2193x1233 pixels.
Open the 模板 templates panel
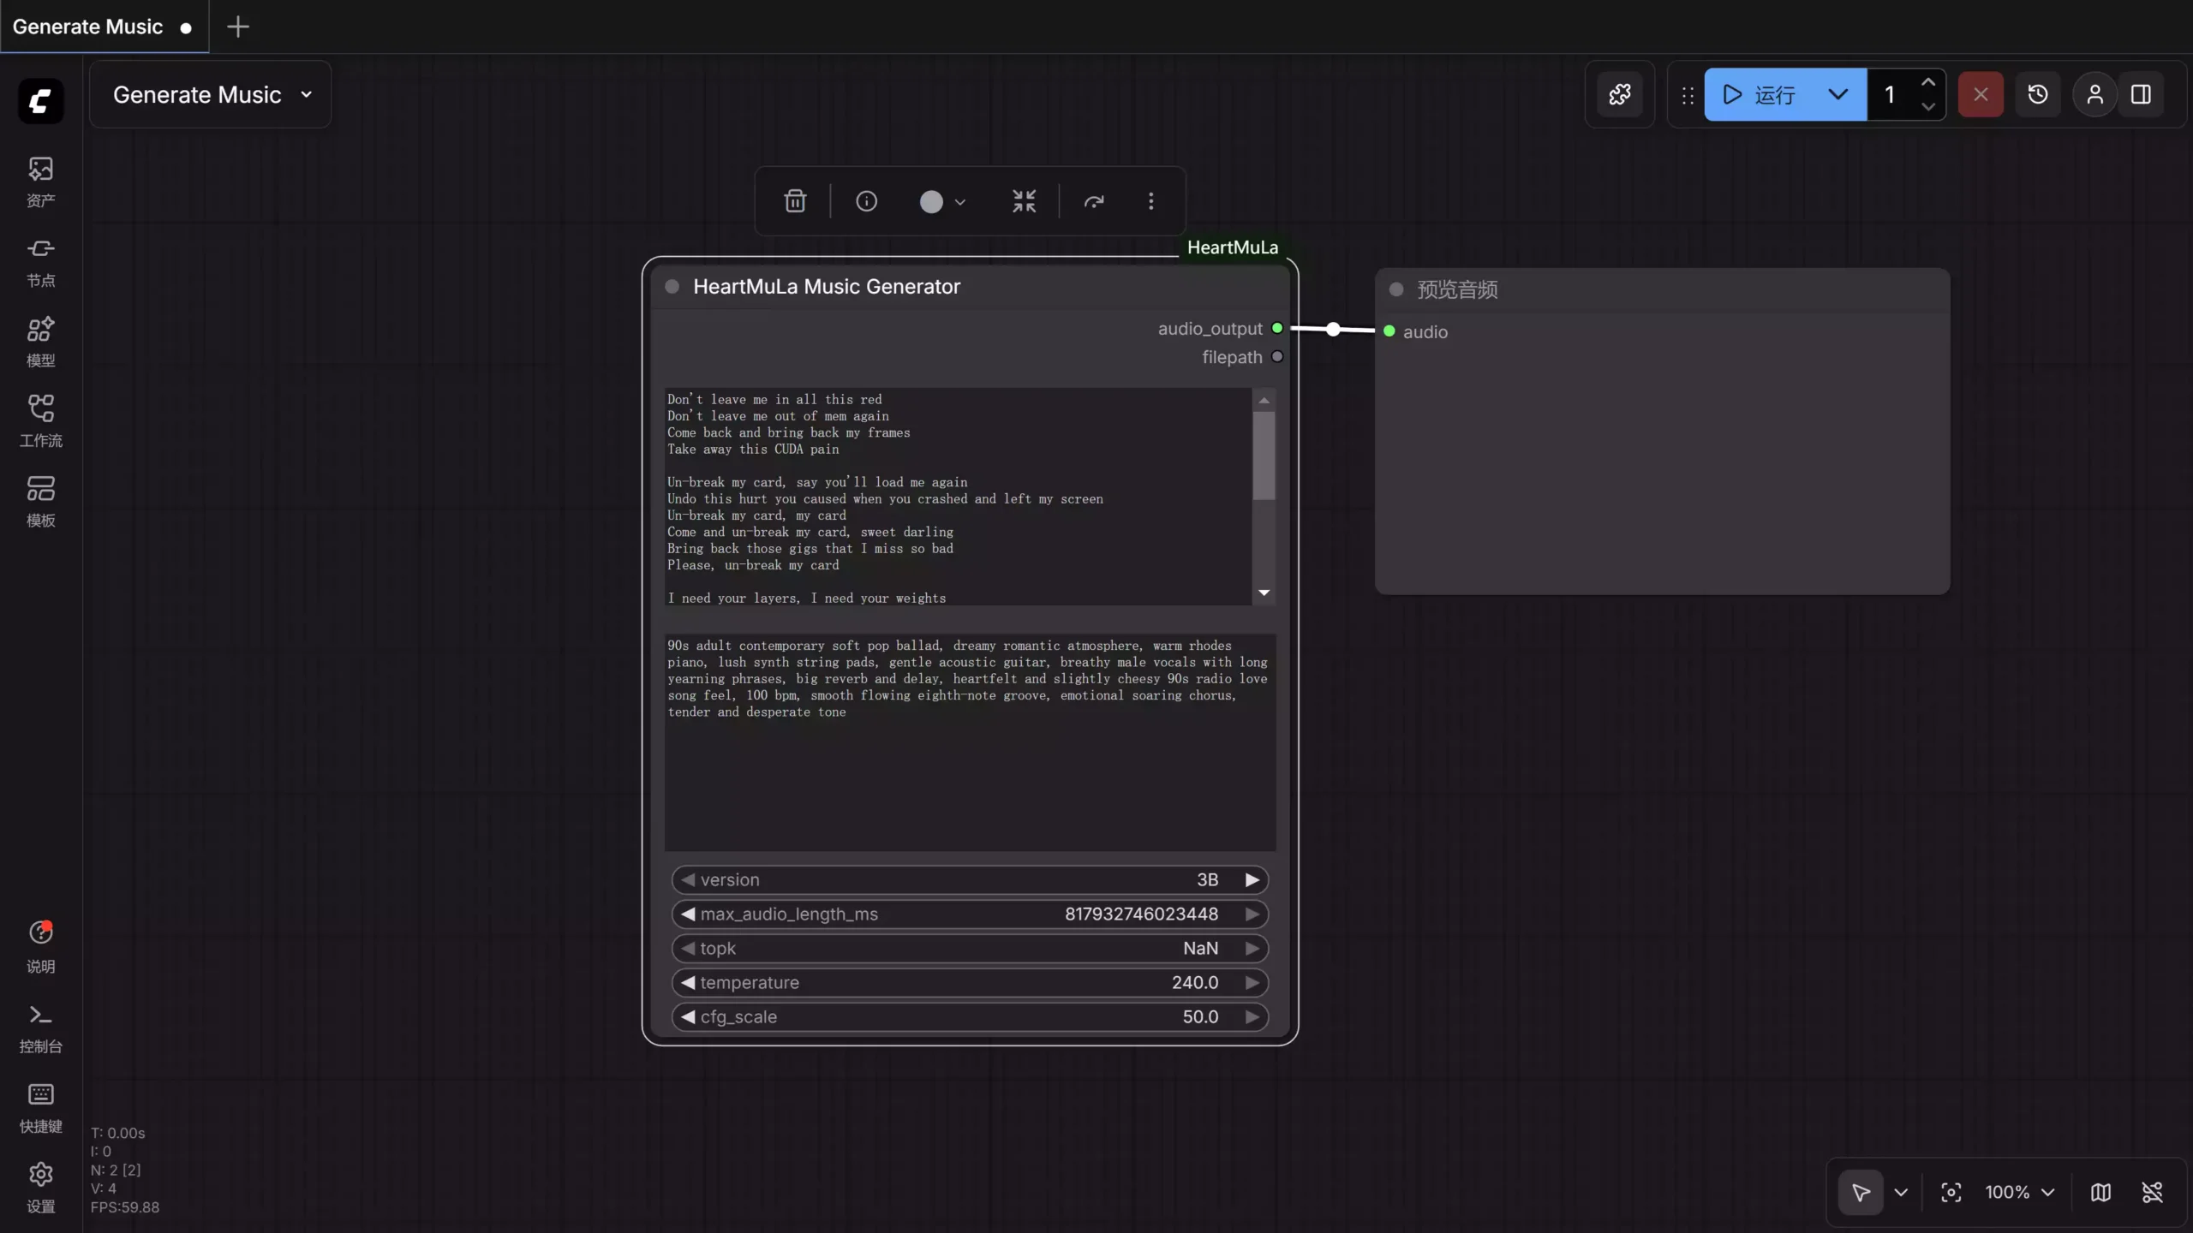40,502
